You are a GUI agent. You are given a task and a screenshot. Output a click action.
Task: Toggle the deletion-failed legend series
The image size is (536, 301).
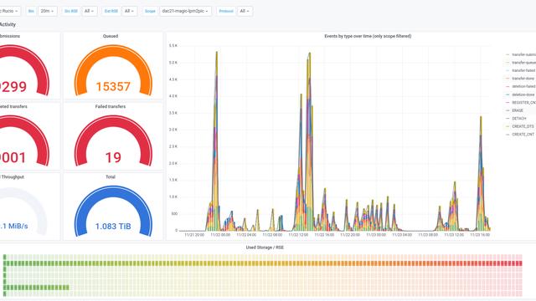tap(523, 87)
